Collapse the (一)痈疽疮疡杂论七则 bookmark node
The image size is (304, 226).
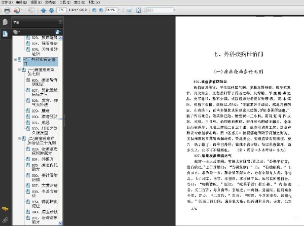20,69
